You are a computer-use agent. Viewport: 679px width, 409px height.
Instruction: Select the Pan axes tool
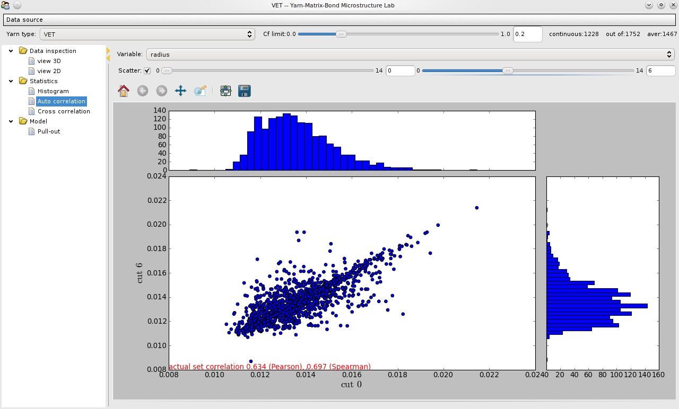point(180,91)
